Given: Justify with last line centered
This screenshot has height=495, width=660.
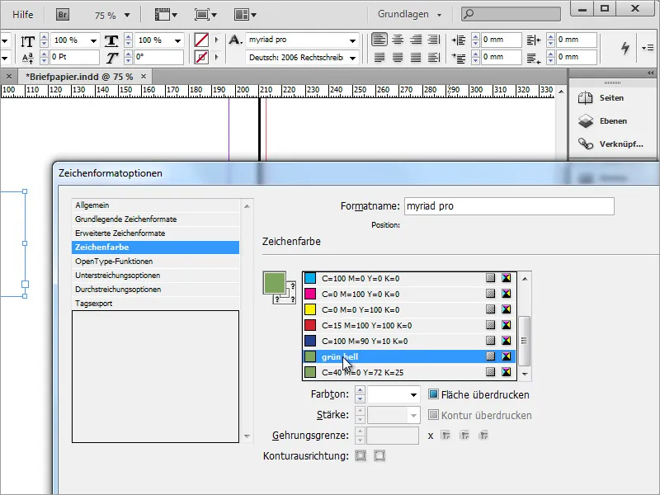Looking at the screenshot, I should (398, 57).
